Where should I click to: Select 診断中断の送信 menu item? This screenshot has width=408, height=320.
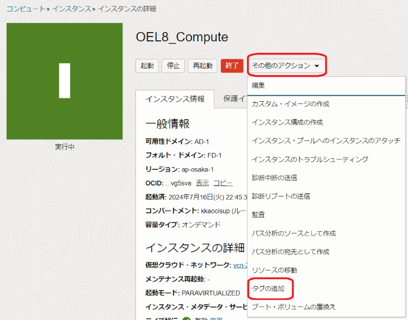[274, 178]
